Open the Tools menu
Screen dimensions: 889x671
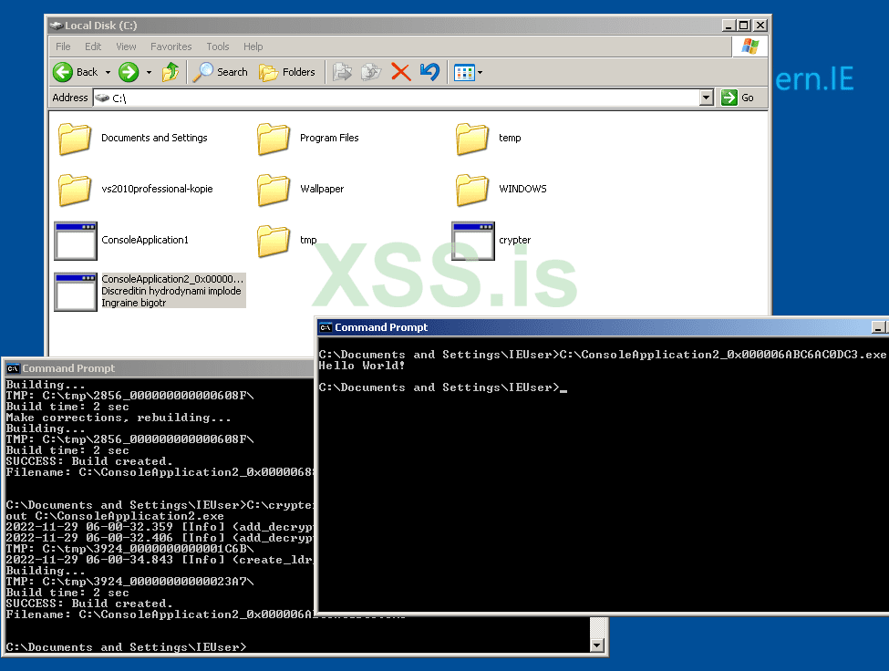tap(218, 46)
